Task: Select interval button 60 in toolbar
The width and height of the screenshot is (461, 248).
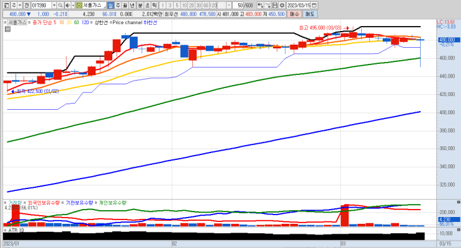Action: pyautogui.click(x=206, y=6)
